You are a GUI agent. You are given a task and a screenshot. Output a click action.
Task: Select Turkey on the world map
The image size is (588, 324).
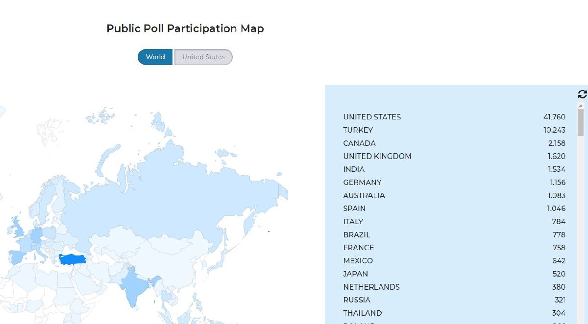click(x=73, y=259)
